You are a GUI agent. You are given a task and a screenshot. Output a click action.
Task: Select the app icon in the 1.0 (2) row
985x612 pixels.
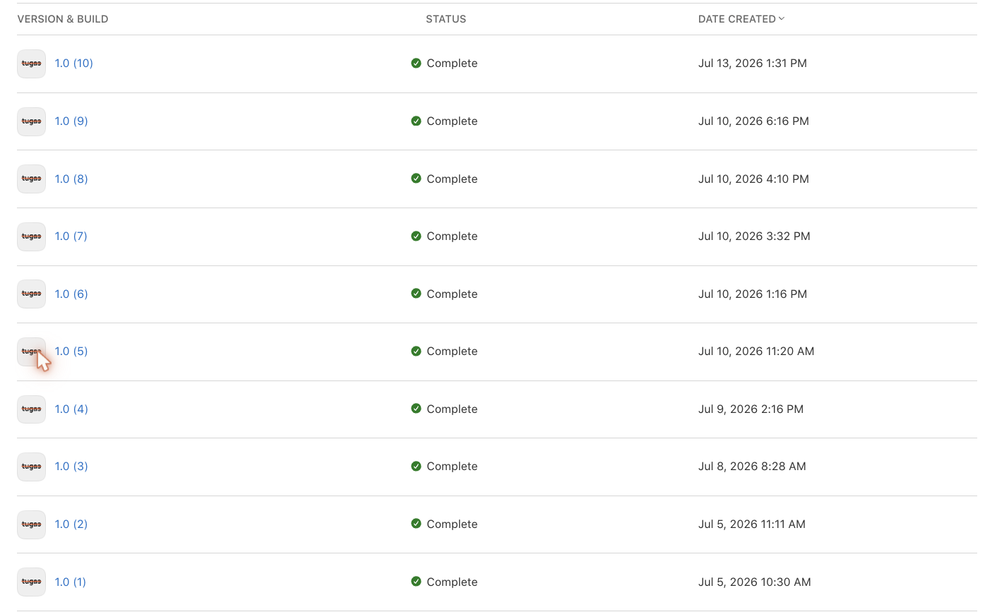click(31, 524)
